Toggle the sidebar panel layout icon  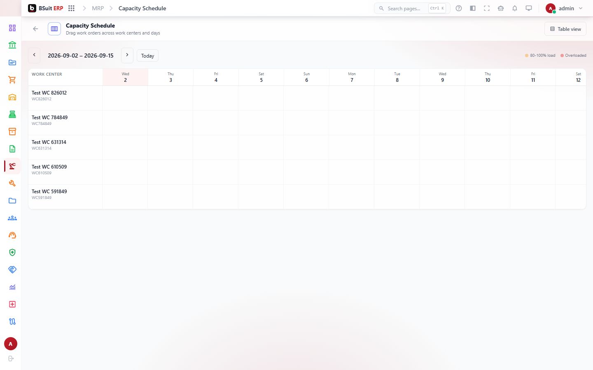click(x=473, y=8)
